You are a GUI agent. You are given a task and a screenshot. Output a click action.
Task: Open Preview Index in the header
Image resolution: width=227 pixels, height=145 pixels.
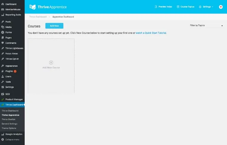(x=163, y=7)
